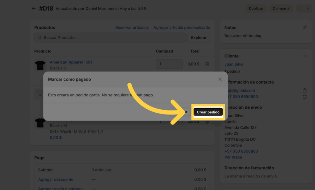The width and height of the screenshot is (315, 190).
Task: Click Ver mapa link
Action: pyautogui.click(x=233, y=157)
